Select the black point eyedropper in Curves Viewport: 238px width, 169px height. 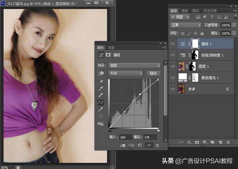coord(101,82)
